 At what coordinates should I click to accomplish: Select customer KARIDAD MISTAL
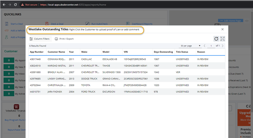pyautogui.click(x=57, y=65)
